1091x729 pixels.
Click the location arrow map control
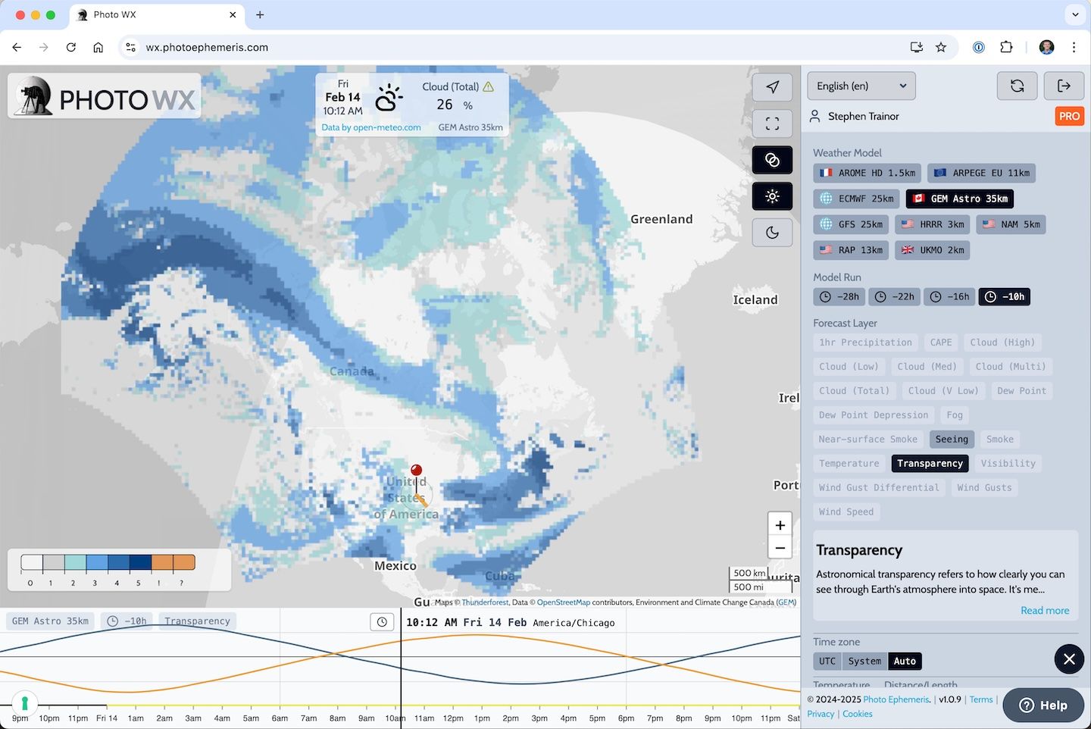772,87
